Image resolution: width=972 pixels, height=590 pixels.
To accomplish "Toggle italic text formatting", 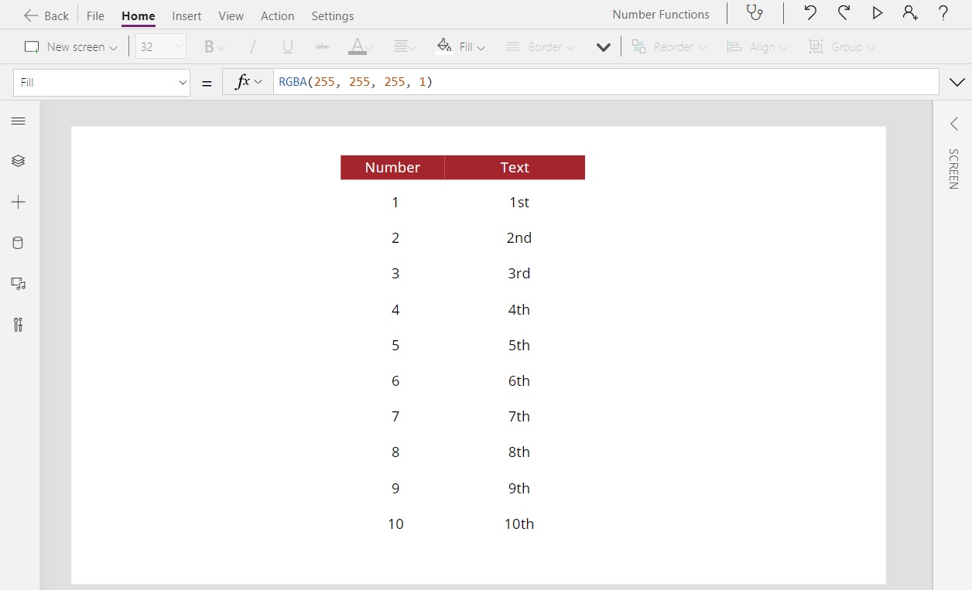I will (x=252, y=46).
